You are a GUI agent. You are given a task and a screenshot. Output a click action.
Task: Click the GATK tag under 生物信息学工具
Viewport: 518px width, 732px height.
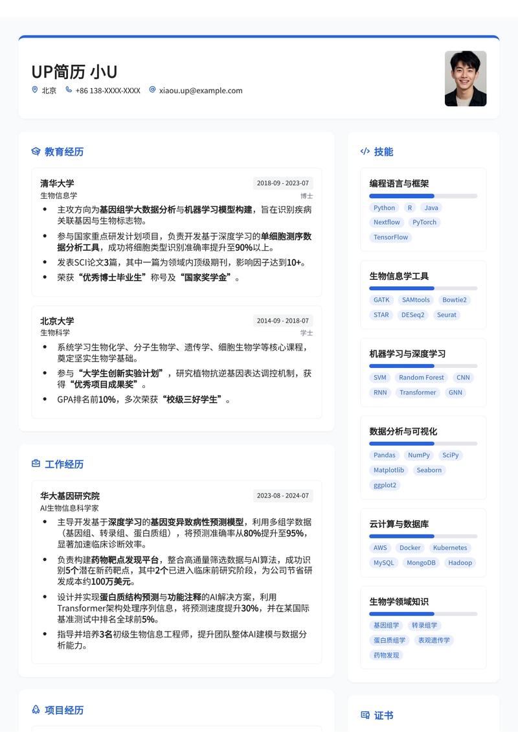coord(381,300)
